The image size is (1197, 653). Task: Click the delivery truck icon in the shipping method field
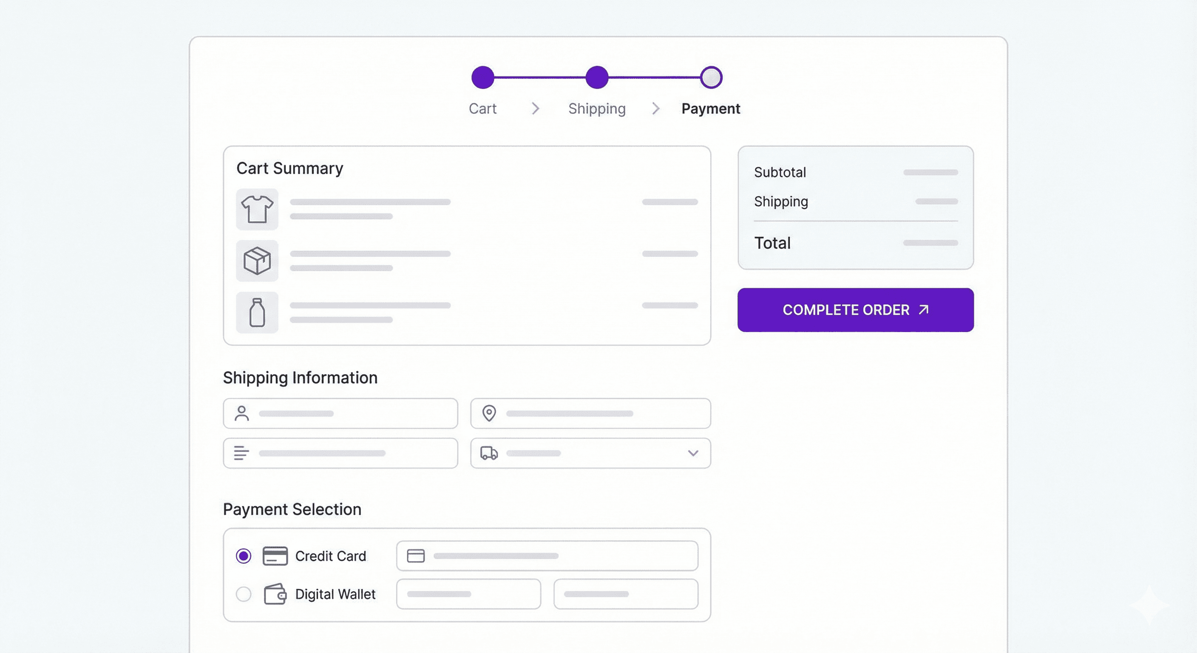[x=489, y=453]
